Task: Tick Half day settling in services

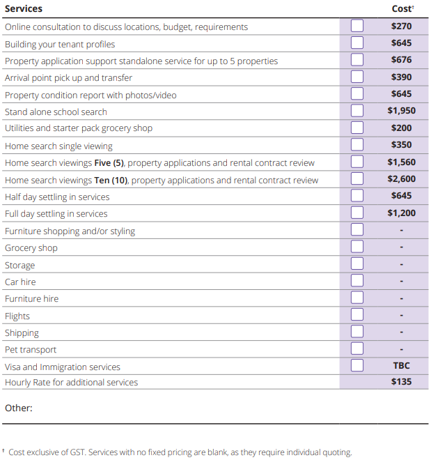Action: tap(357, 196)
